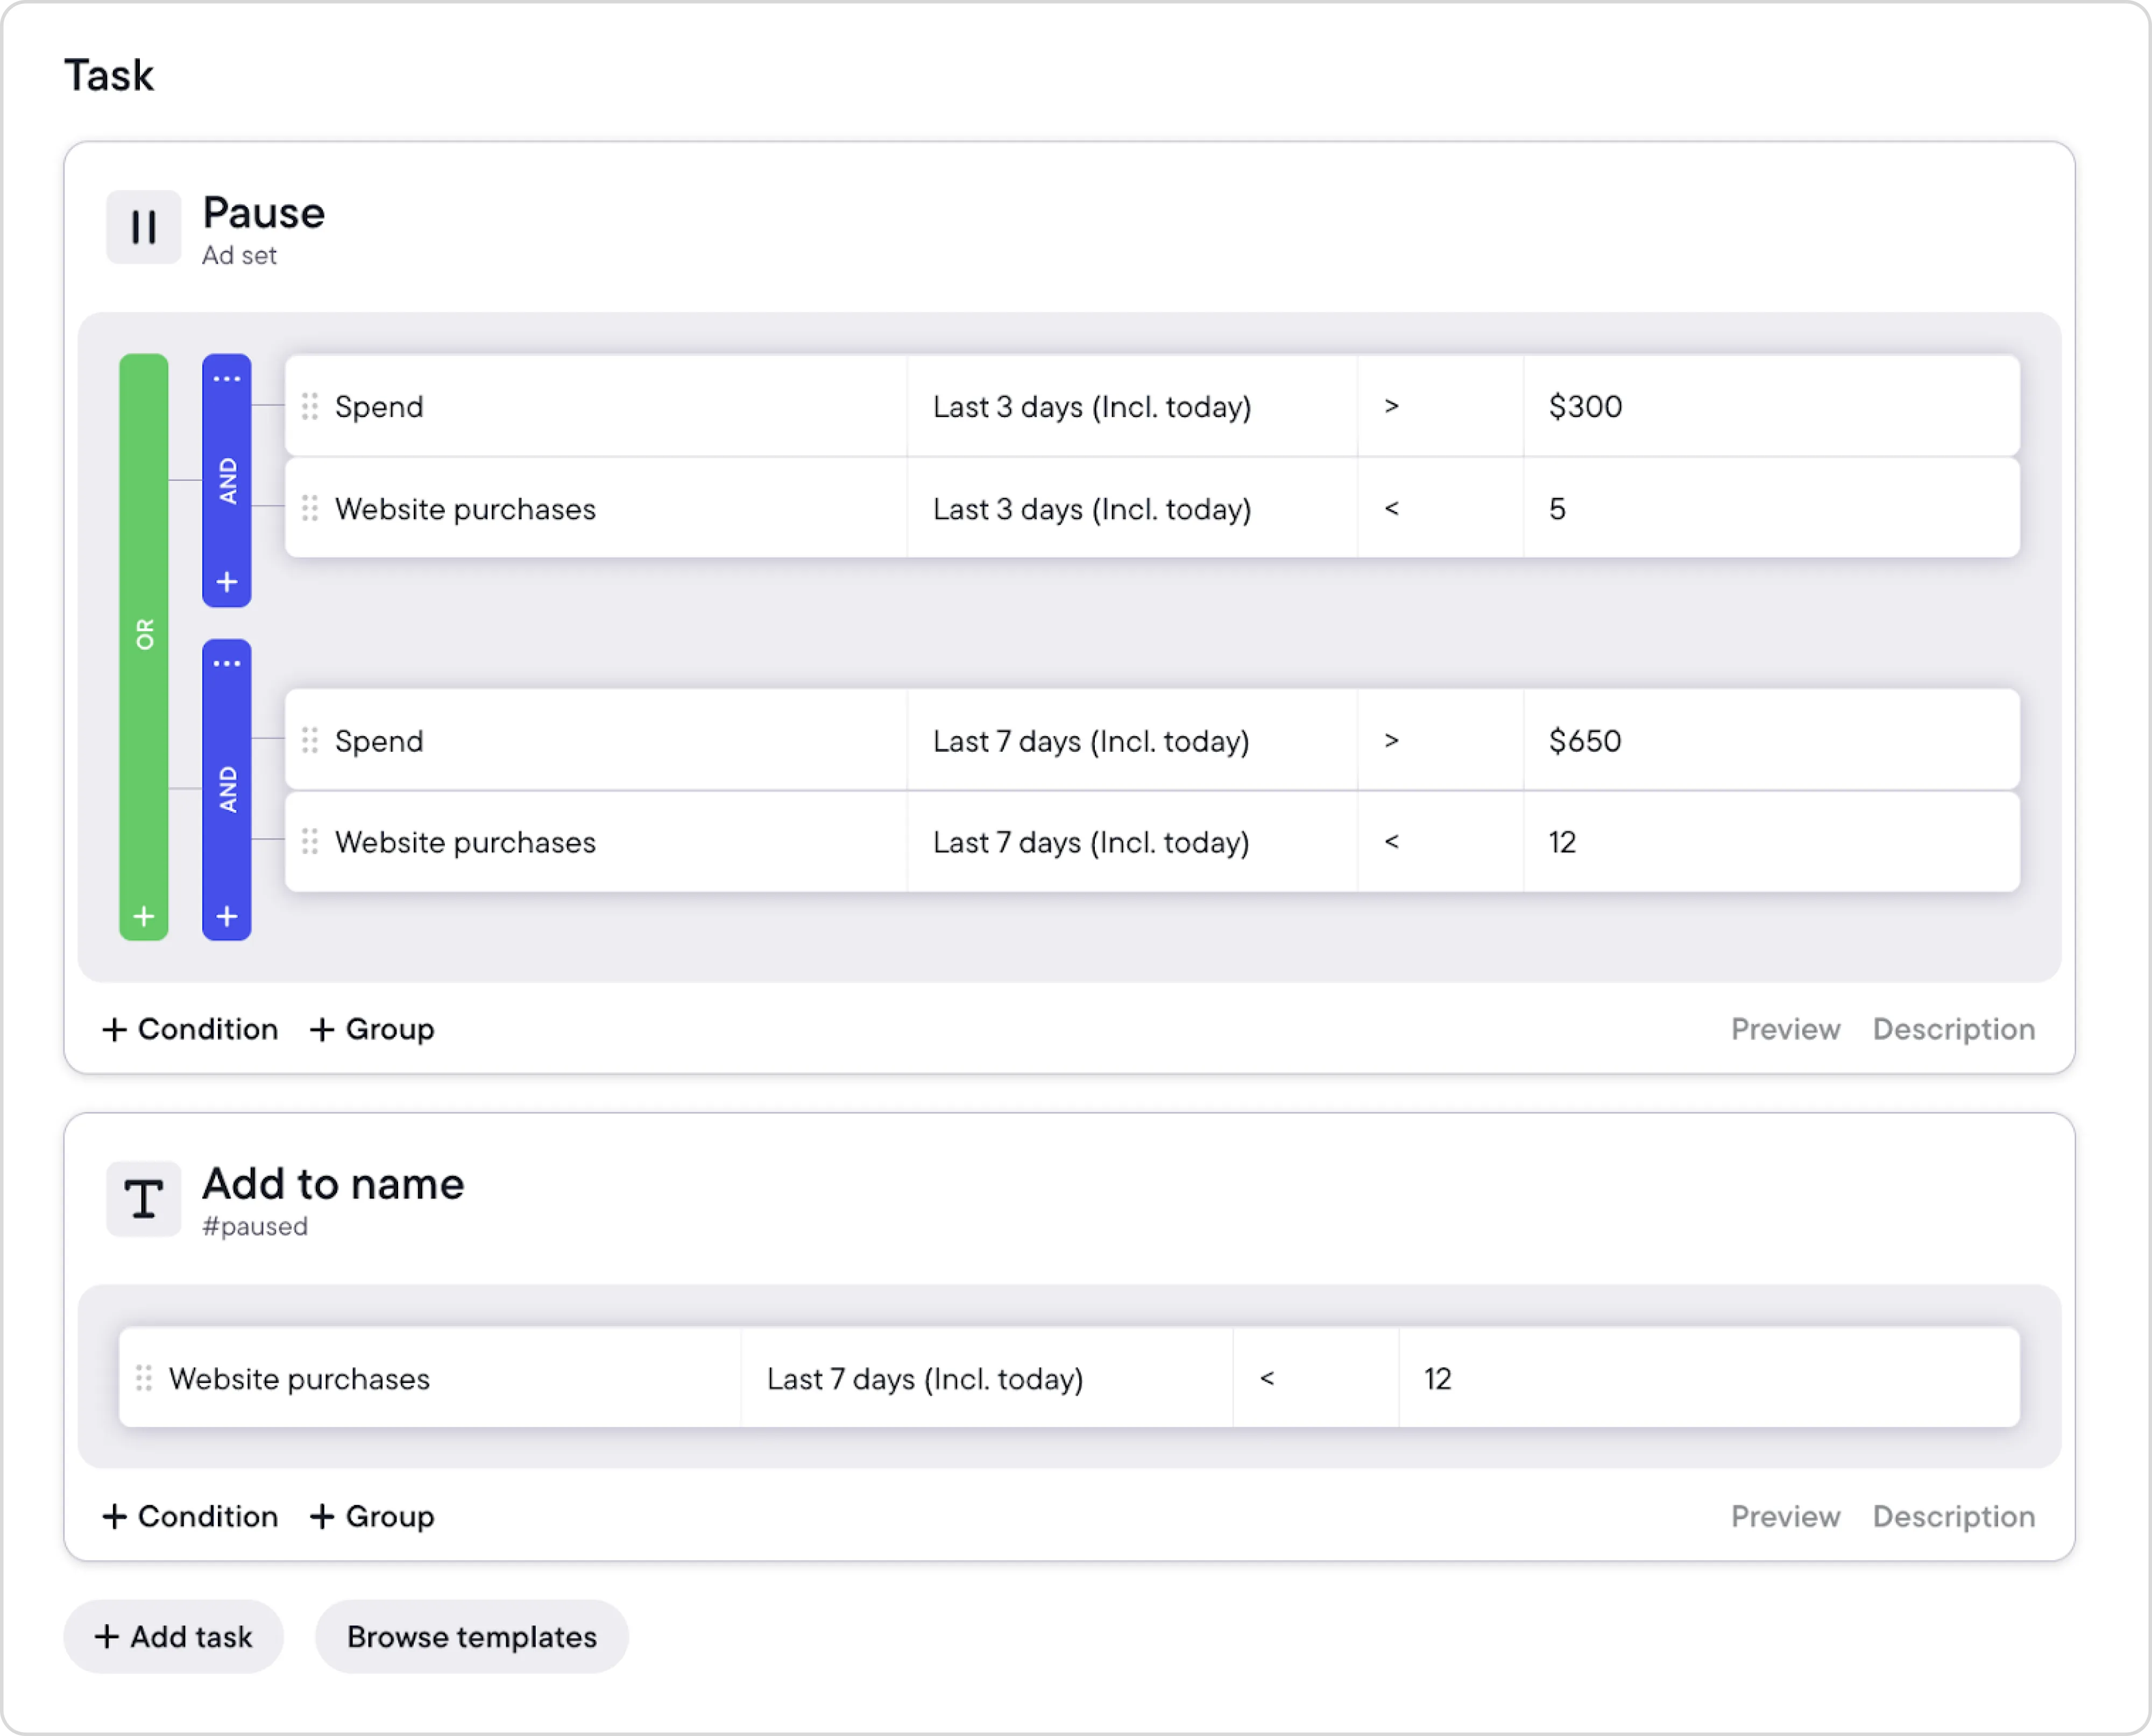The width and height of the screenshot is (2152, 1736).
Task: Click plus icon on second AND bar
Action: (227, 916)
